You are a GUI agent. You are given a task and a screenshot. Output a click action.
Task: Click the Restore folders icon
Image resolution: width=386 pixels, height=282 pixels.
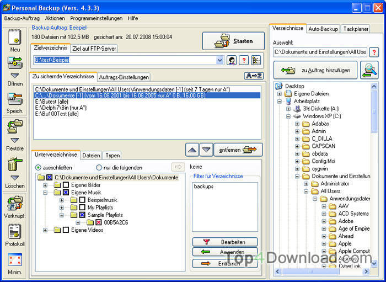pos(15,126)
